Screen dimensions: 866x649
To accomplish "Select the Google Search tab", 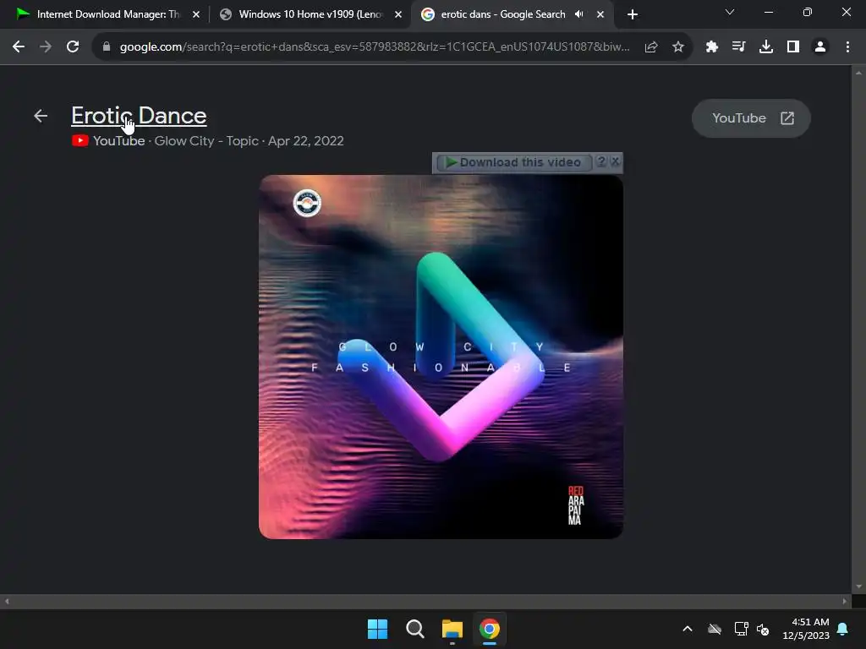I will [x=502, y=14].
